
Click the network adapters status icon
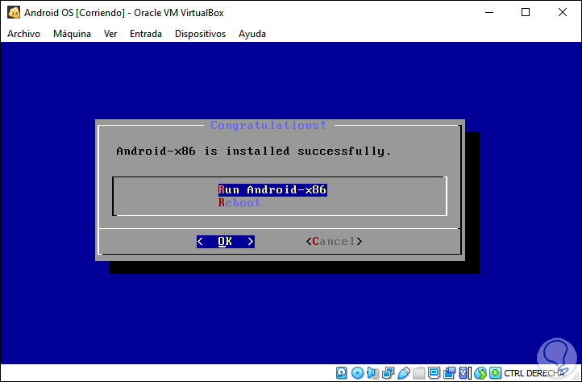(x=389, y=372)
